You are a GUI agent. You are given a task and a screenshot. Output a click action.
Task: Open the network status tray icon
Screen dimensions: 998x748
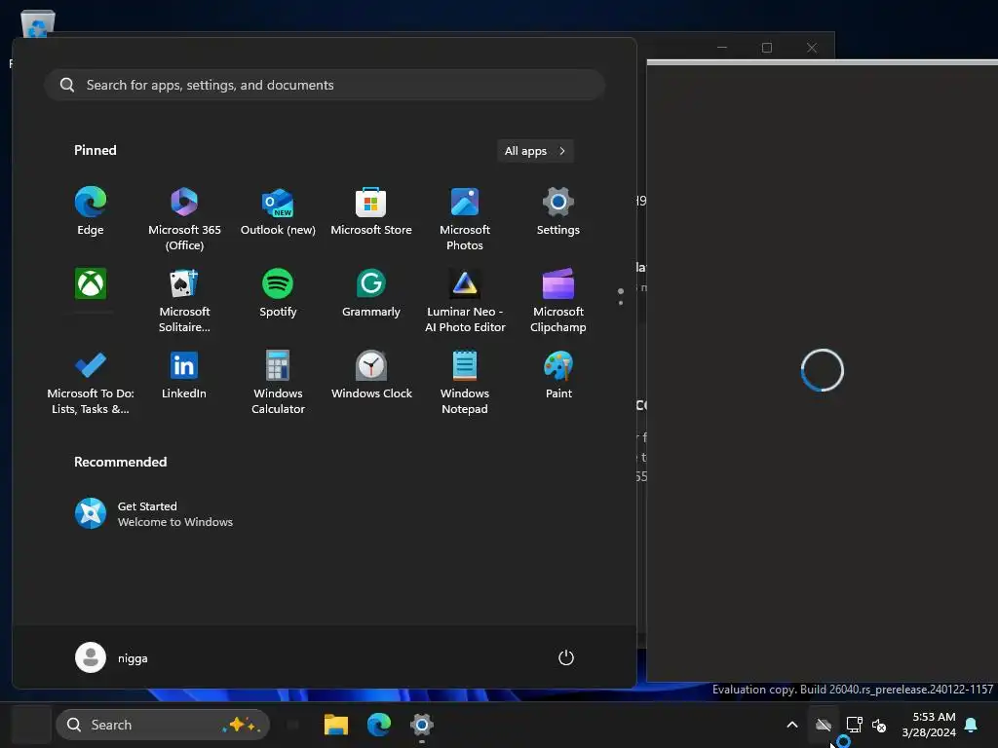[854, 725]
